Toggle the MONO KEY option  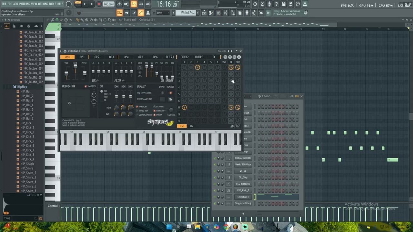coord(142,111)
